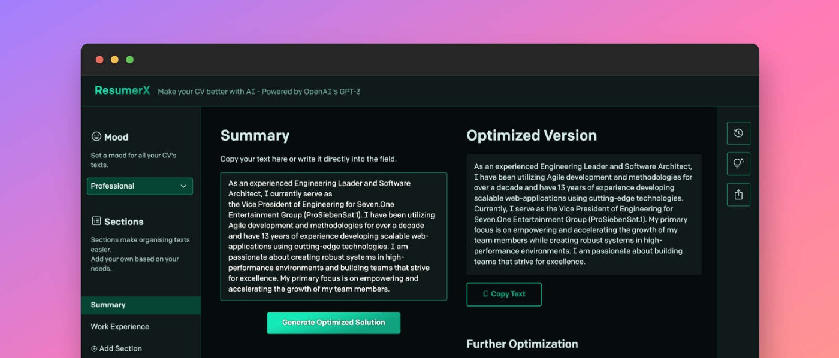The width and height of the screenshot is (839, 358).
Task: Click the green maximize window button
Action: [x=129, y=60]
